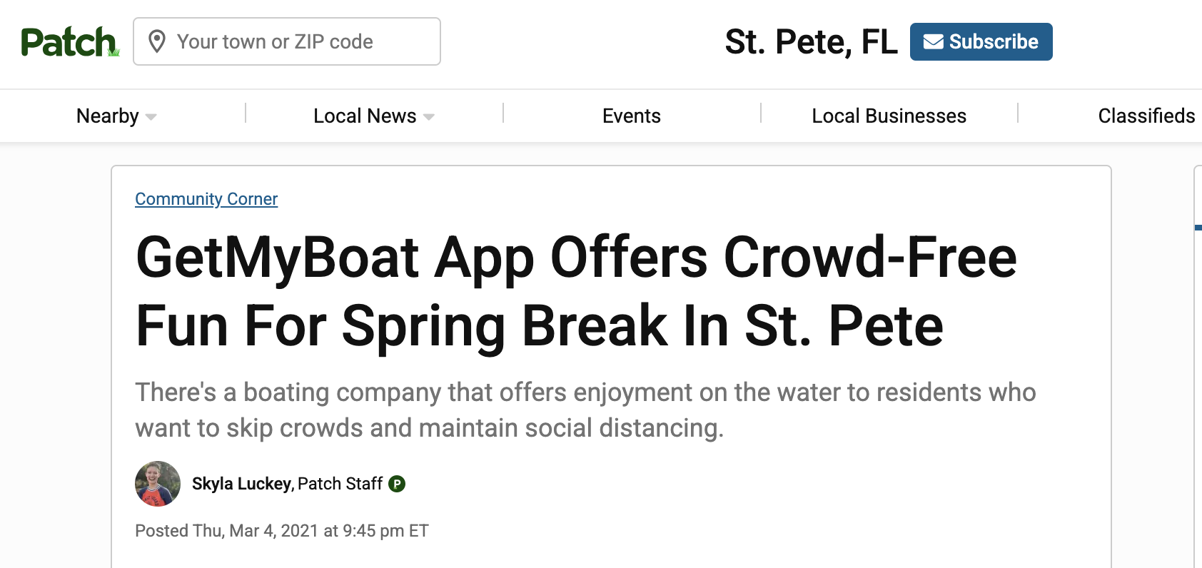This screenshot has height=568, width=1202.
Task: Click Skyla Luckey's avatar photo
Action: (158, 484)
